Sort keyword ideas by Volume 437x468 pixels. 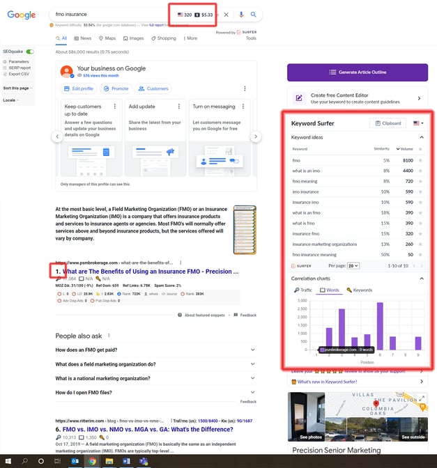tap(405, 149)
